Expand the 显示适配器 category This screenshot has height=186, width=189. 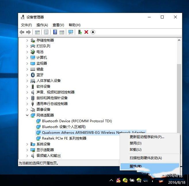click(27, 150)
